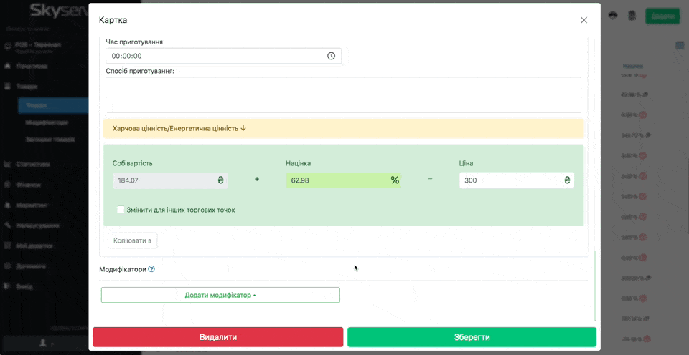Image resolution: width=689 pixels, height=355 pixels.
Task: Click the hryvnia symbol in the Ціна field
Action: (567, 180)
